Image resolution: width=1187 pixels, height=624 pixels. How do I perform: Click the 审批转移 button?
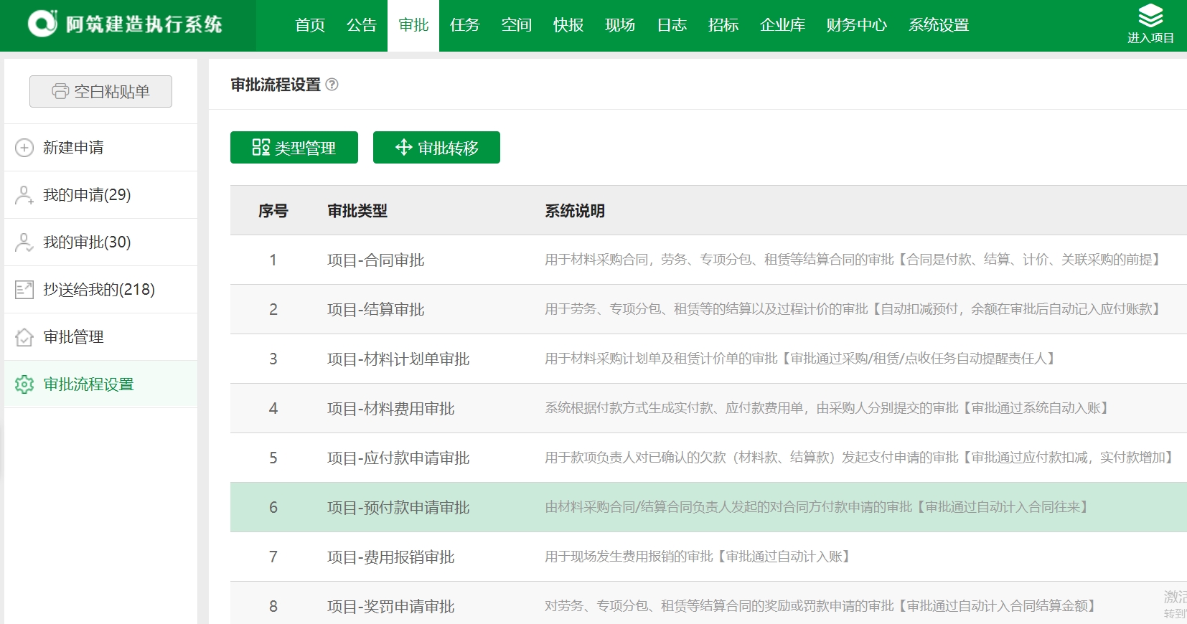point(436,148)
